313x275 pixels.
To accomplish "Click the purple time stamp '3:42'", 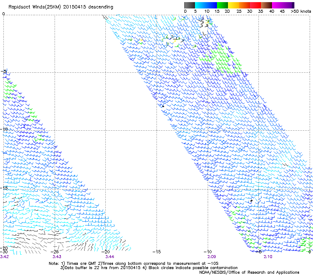I will coord(4,257).
